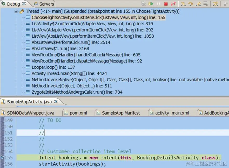Click the Drop to Frame icon

pyautogui.click(x=206, y=4)
